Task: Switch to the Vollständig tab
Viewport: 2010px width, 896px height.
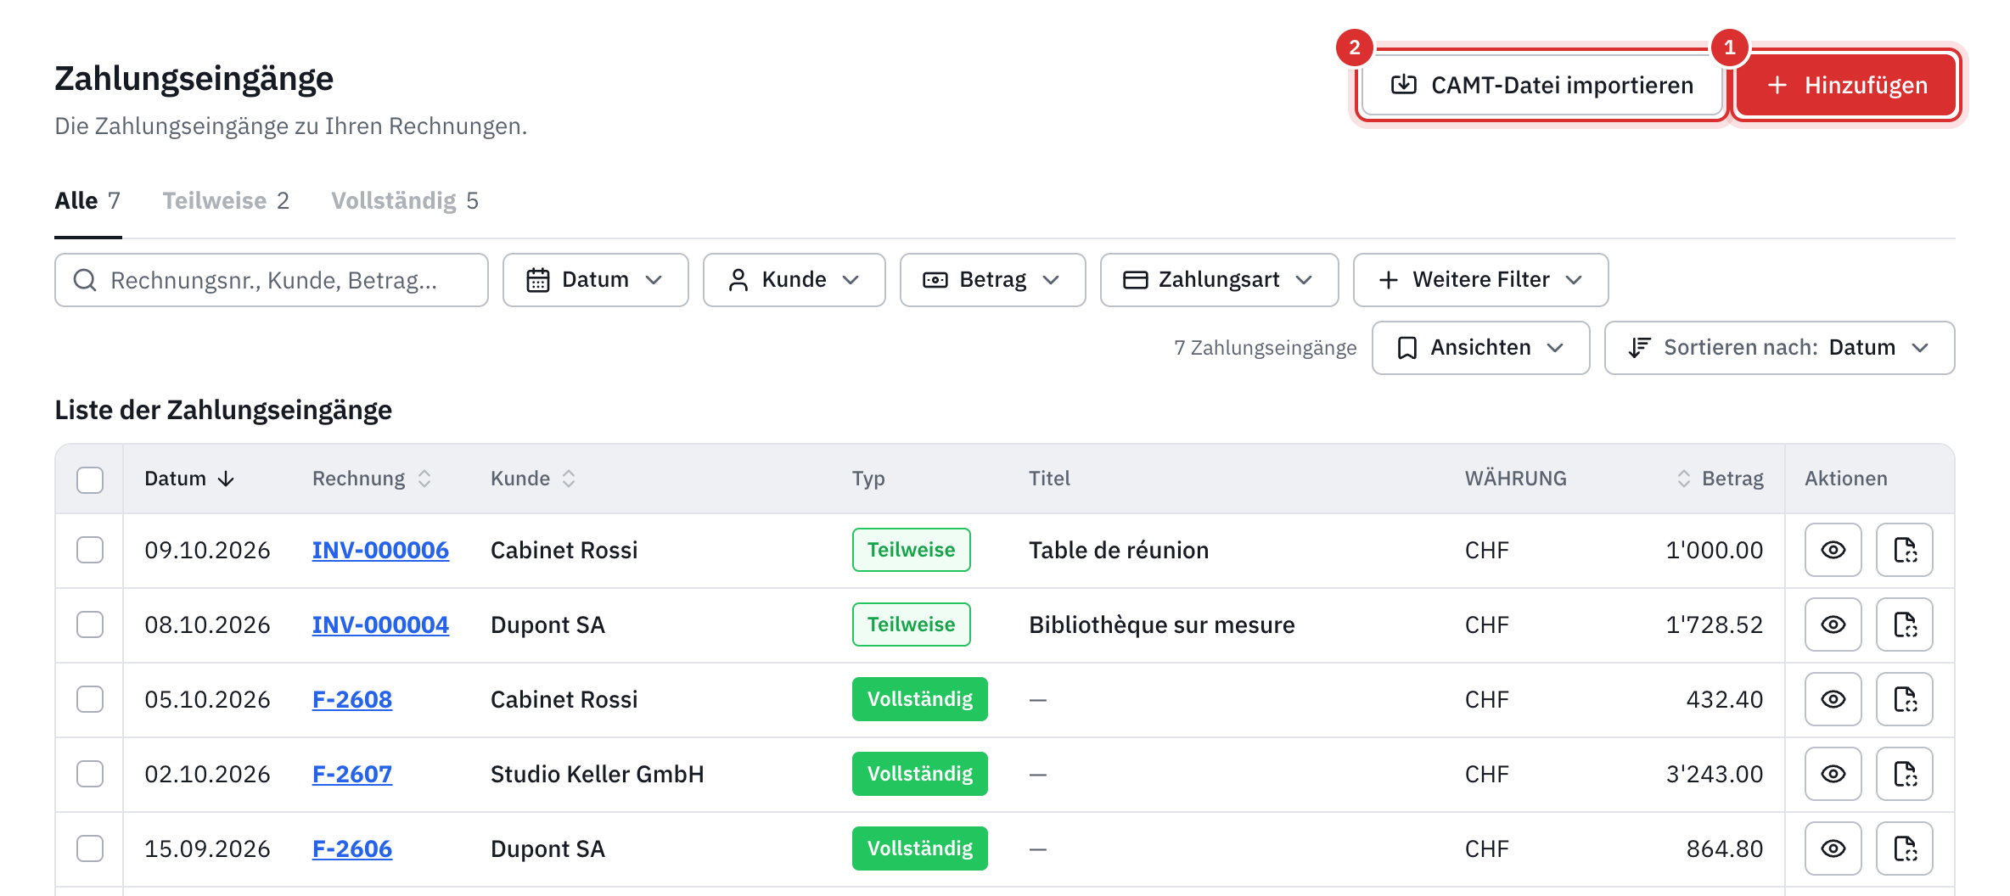Action: pyautogui.click(x=405, y=201)
